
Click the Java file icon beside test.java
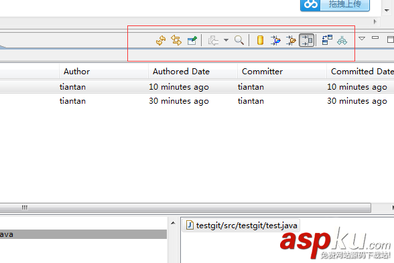[190, 225]
